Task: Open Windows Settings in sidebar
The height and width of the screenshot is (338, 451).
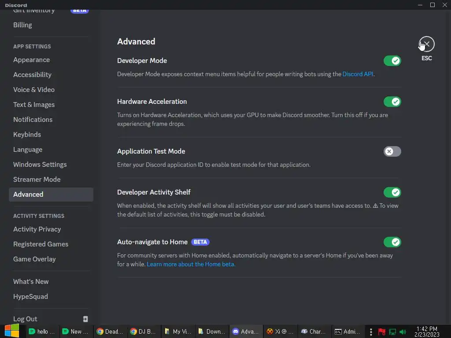Action: 51,165
